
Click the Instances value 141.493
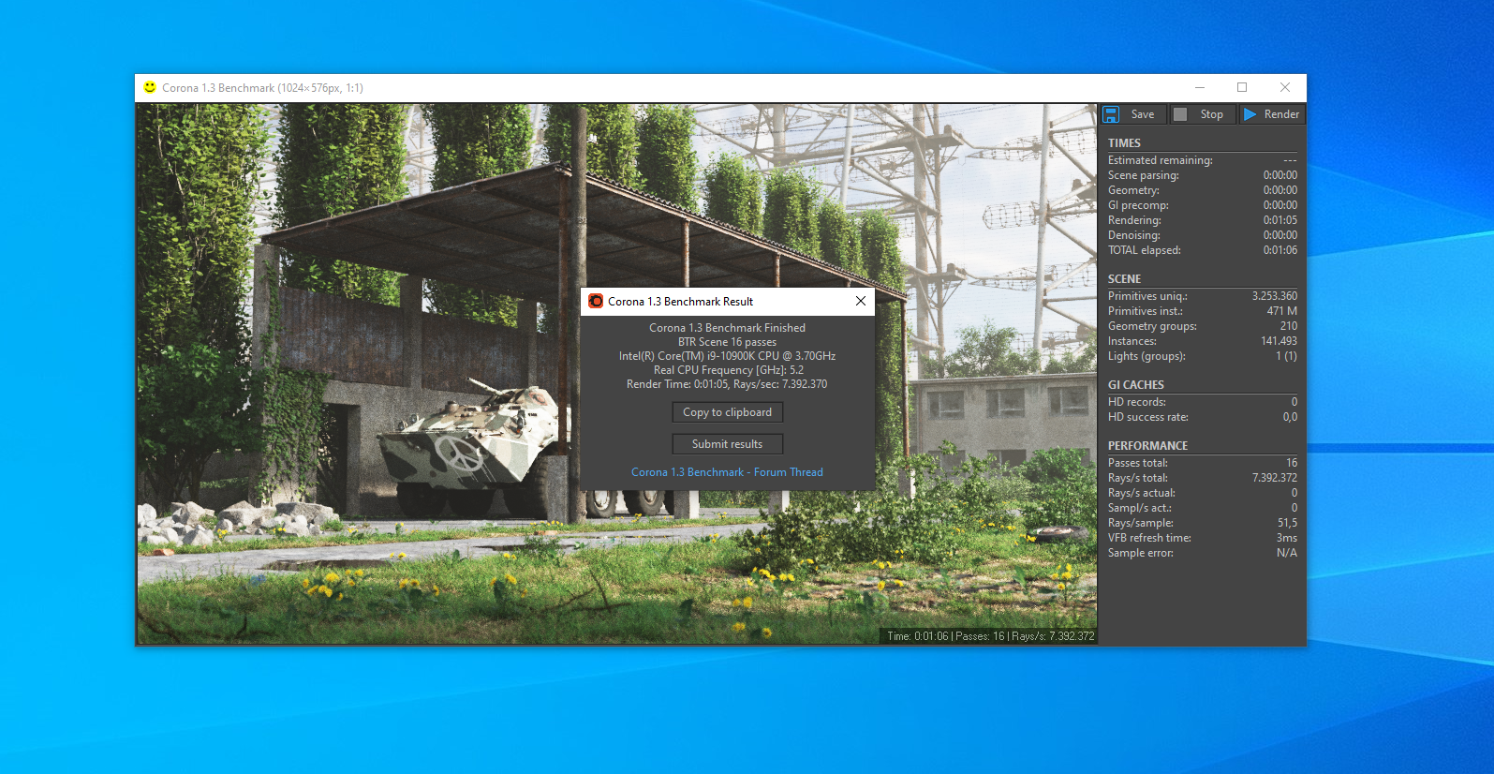tap(1279, 341)
